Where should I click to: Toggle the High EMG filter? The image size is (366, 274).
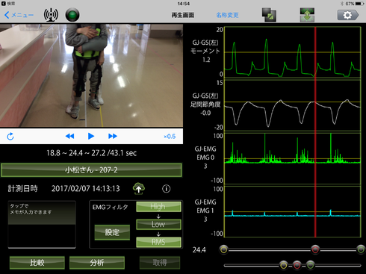[x=158, y=207]
